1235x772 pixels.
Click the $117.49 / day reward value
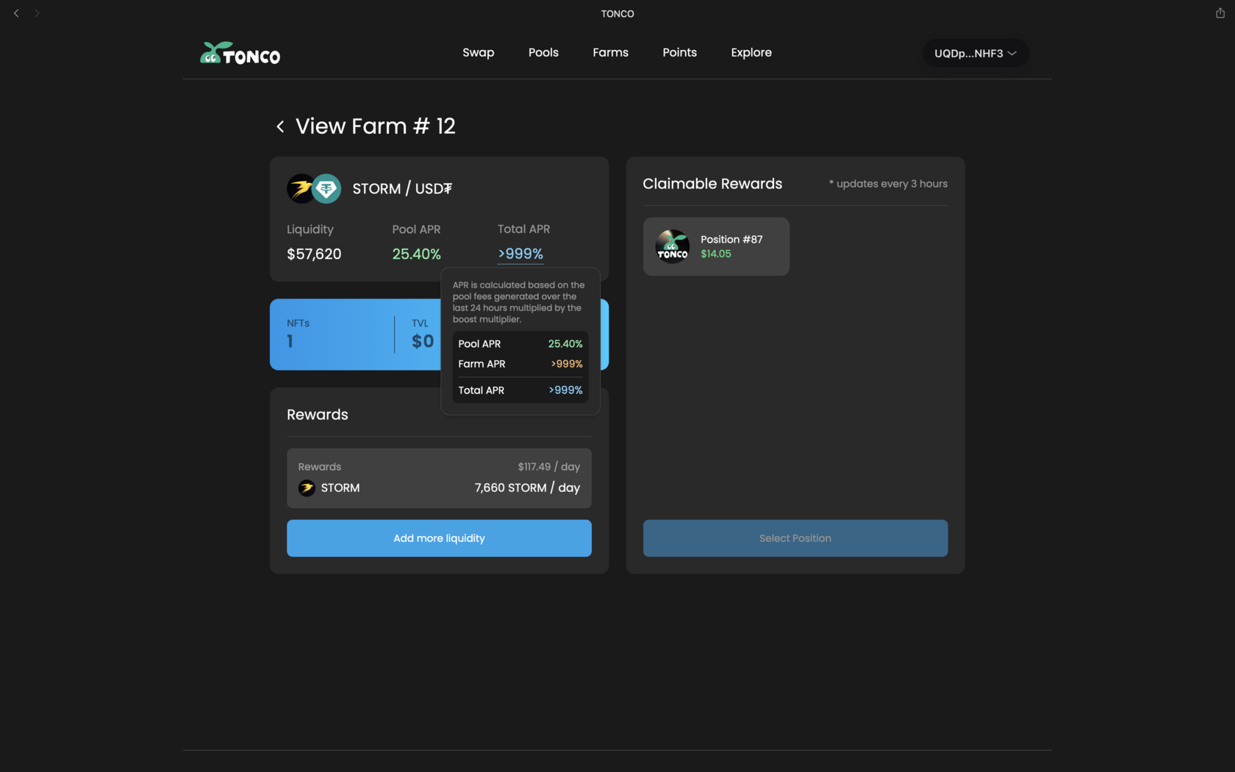click(x=549, y=467)
